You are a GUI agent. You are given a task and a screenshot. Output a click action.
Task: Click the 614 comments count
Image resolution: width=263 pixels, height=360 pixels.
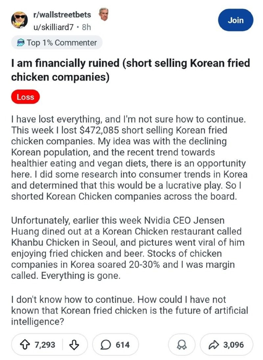click(123, 345)
